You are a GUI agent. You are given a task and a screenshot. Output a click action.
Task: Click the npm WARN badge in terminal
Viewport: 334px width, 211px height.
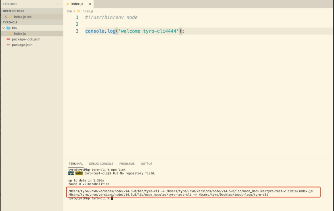coord(75,173)
